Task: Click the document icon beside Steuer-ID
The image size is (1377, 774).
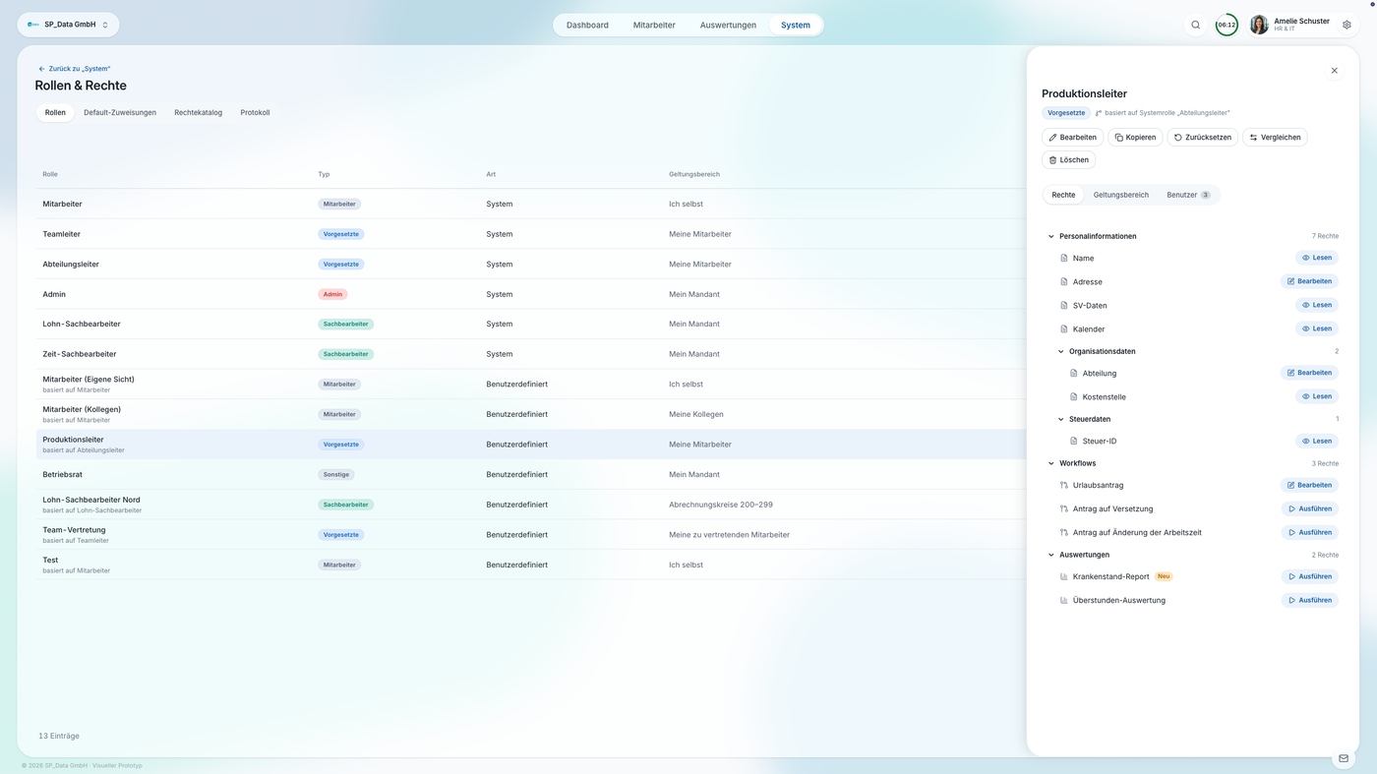Action: click(x=1074, y=441)
